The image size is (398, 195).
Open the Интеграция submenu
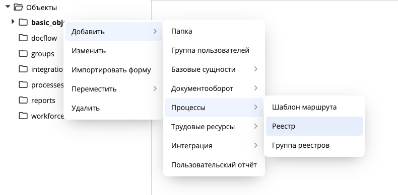(x=214, y=146)
